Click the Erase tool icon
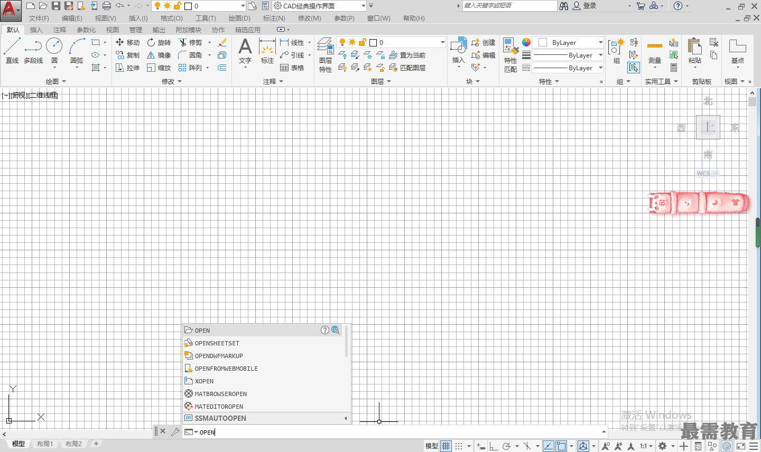 (222, 42)
